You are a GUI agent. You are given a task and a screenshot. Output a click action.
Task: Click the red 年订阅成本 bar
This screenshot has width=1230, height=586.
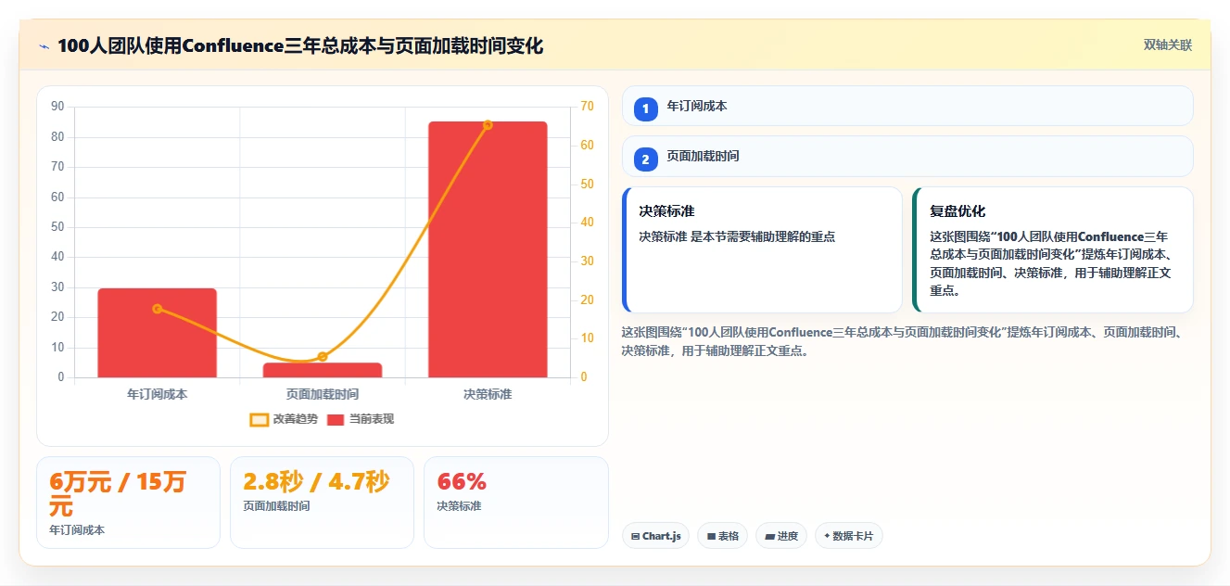click(x=158, y=333)
